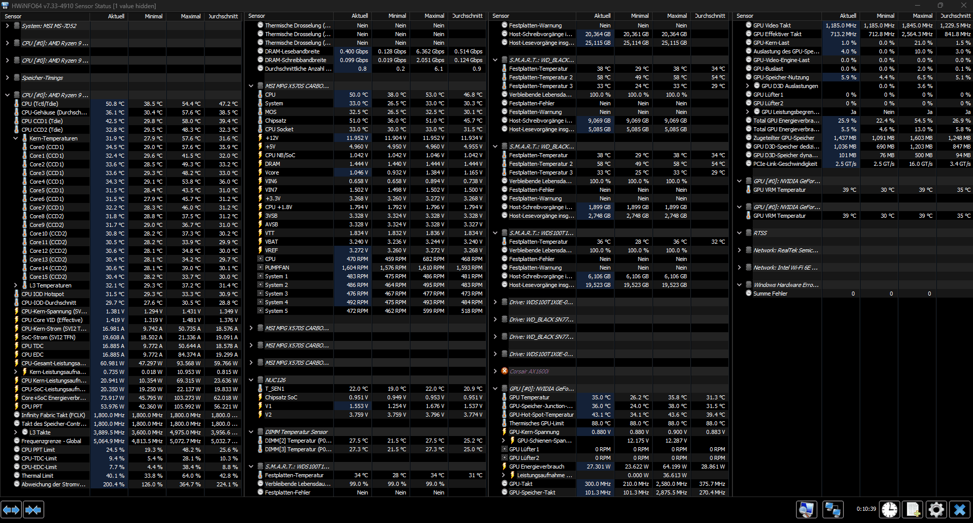The height and width of the screenshot is (523, 973).
Task: Click chip icon beside NUC126
Action: (x=260, y=380)
